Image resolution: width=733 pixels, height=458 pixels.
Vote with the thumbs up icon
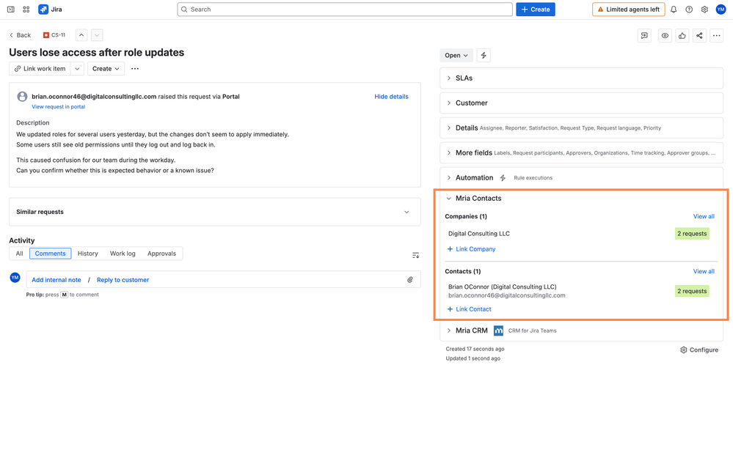[682, 35]
